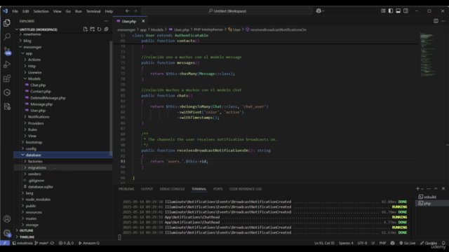The width and height of the screenshot is (449, 252).
Task: Change UTF-8 file encoding
Action: click(x=362, y=243)
